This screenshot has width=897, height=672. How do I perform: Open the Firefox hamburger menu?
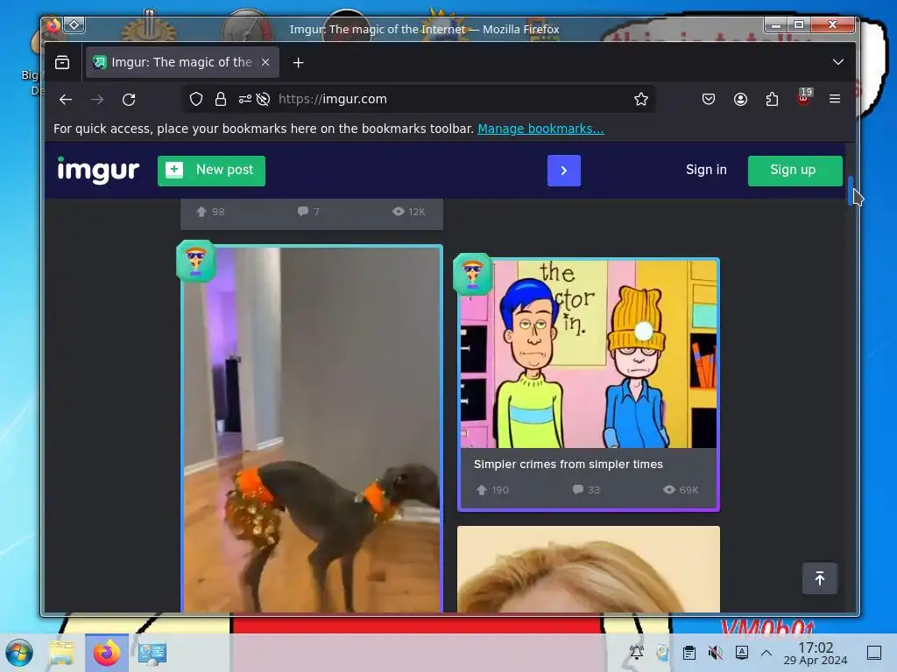[x=835, y=100]
